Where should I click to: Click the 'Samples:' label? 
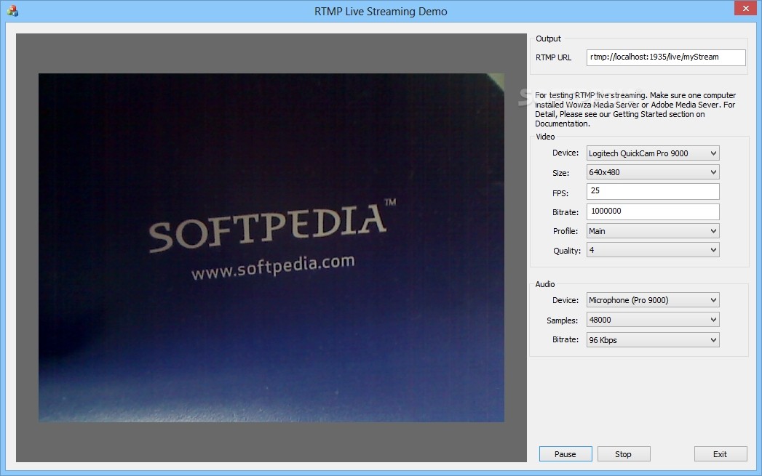563,320
